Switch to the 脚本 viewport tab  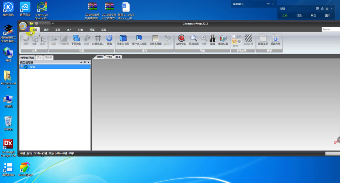coord(118,57)
